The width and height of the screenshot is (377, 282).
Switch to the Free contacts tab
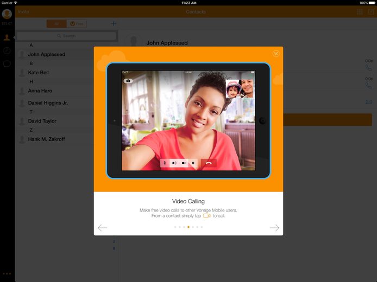click(x=77, y=24)
